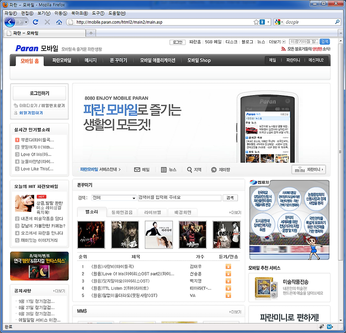Image resolution: width=346 pixels, height=333 pixels.
Task: Click orange listen icon for TTL Listen 2
Action: tap(228, 288)
